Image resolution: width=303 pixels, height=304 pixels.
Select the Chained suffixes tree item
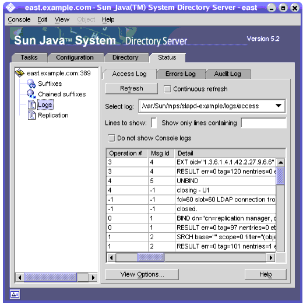[62, 94]
